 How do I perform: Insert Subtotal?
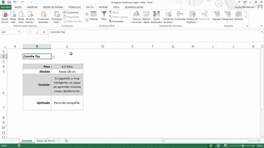pos(238,16)
